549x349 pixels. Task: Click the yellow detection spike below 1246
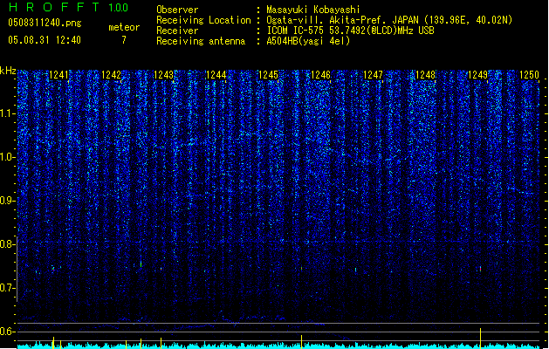[301, 342]
